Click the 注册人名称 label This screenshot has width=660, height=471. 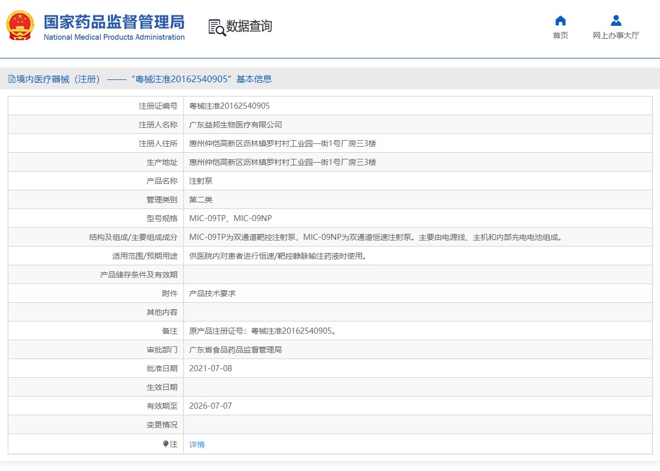point(159,125)
